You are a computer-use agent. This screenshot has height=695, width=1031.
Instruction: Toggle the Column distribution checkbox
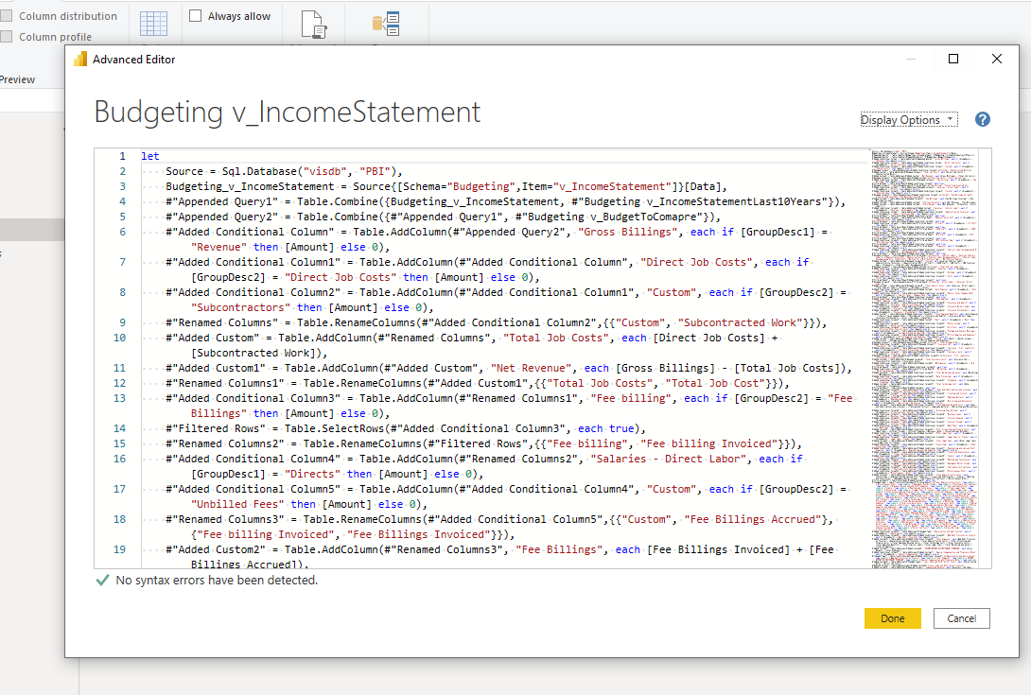pos(6,16)
